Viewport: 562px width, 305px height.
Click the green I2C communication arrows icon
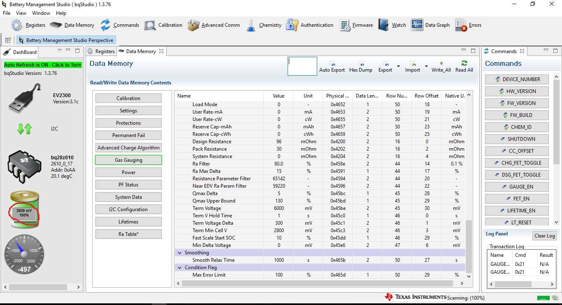[x=24, y=129]
